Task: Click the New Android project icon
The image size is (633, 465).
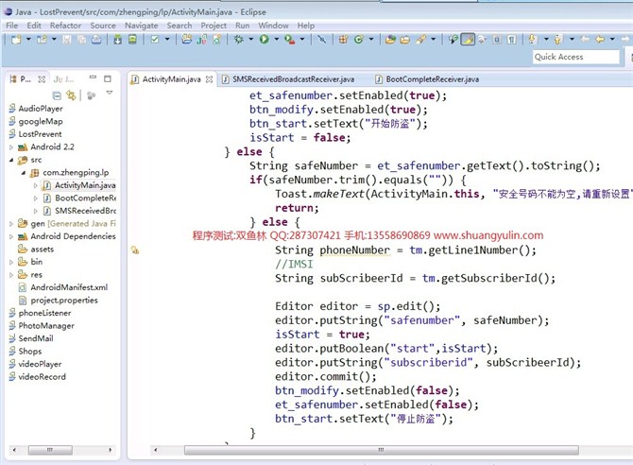Action: click(186, 39)
